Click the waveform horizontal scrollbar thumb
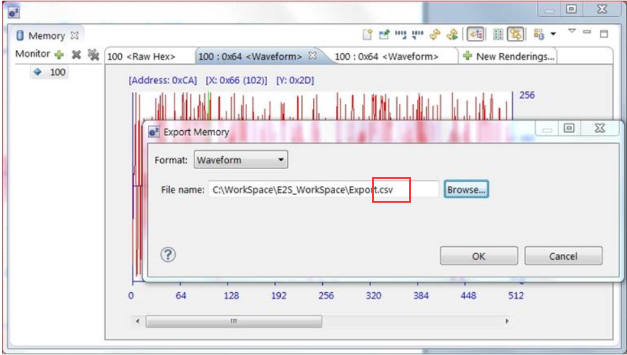This screenshot has height=355, width=627. click(233, 321)
